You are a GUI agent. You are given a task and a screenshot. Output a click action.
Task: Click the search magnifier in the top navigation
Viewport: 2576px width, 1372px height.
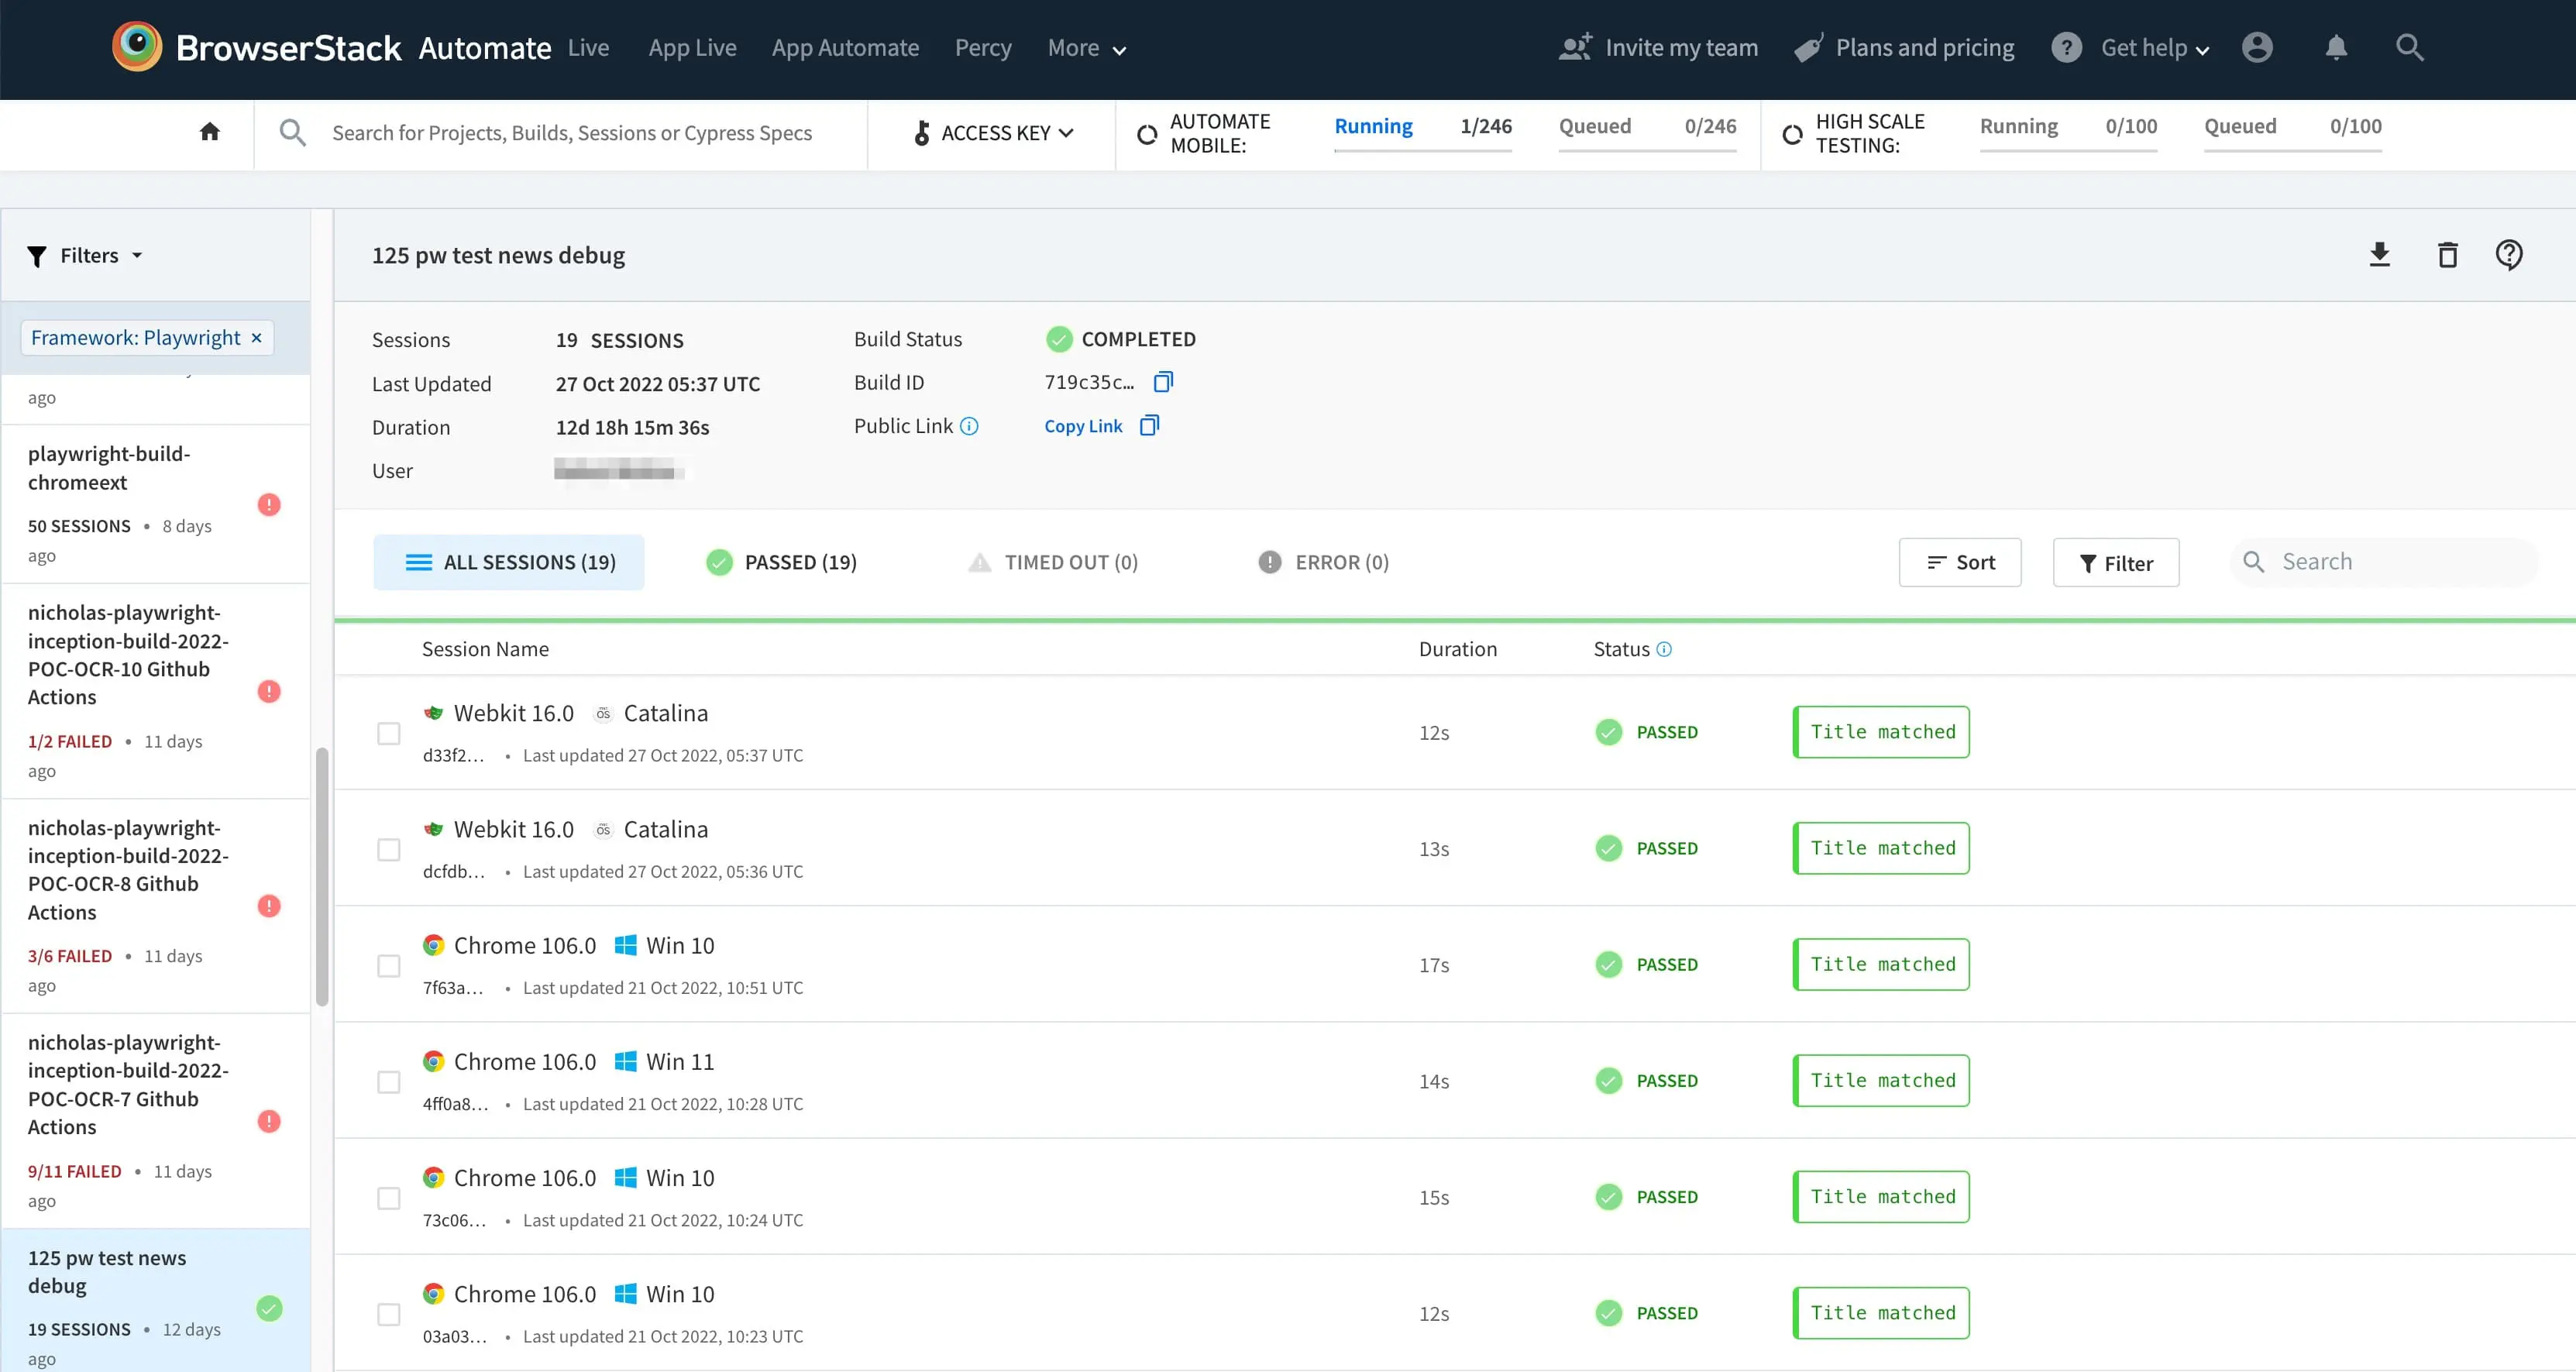[2410, 48]
